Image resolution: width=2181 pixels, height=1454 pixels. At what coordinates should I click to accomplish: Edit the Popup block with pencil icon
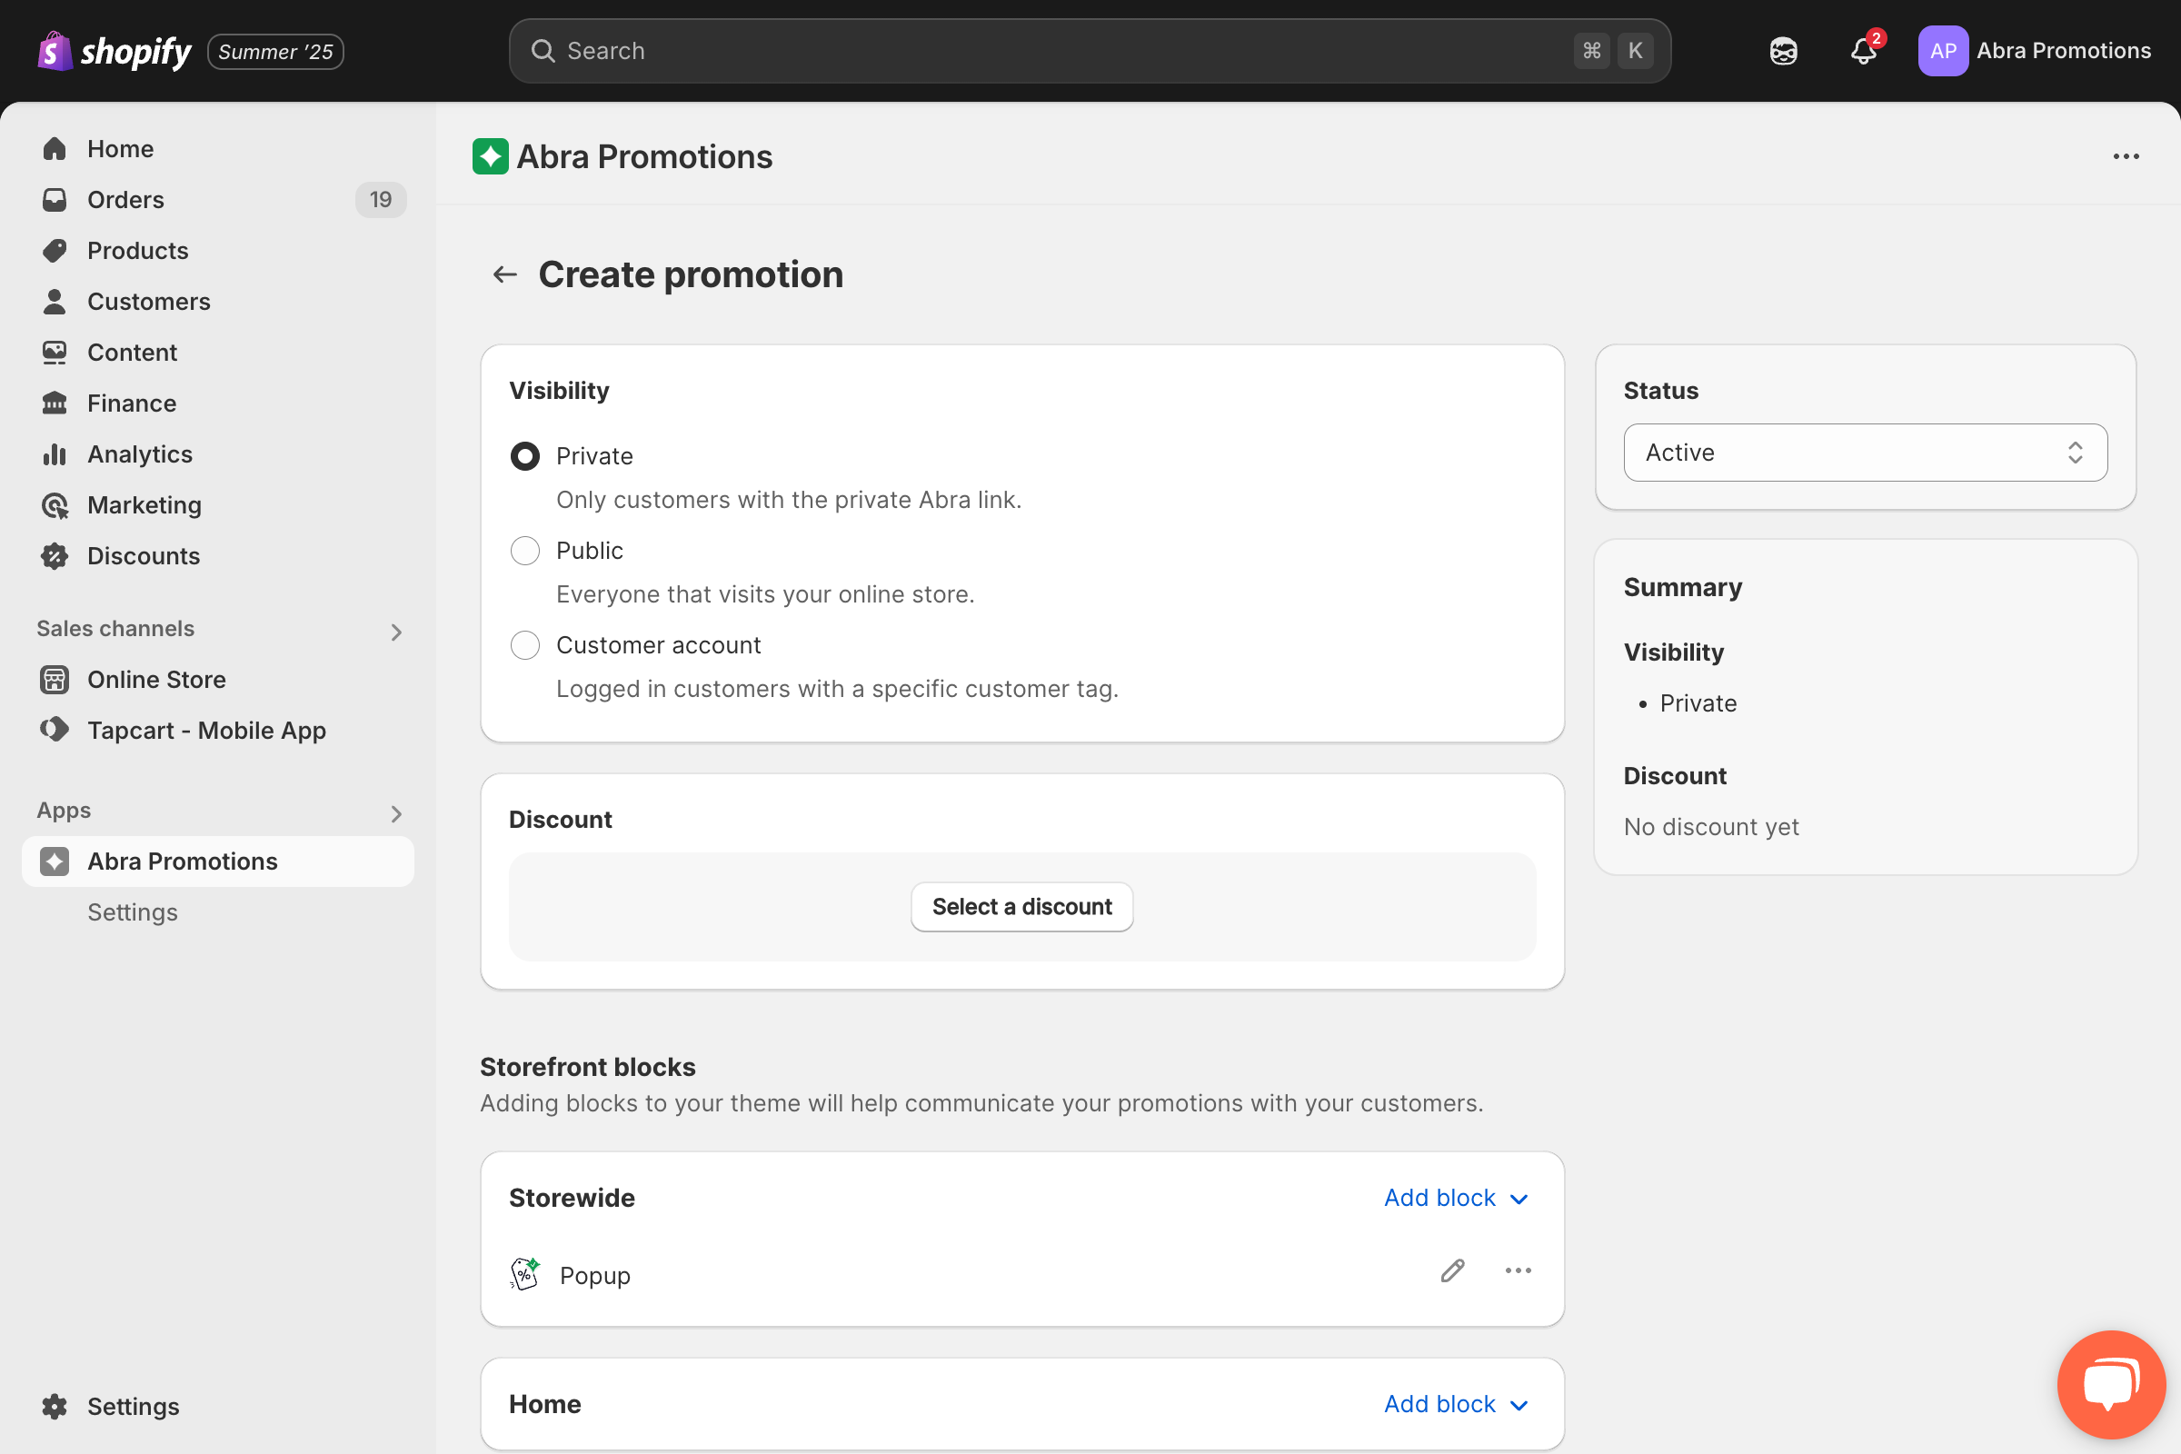[1453, 1270]
